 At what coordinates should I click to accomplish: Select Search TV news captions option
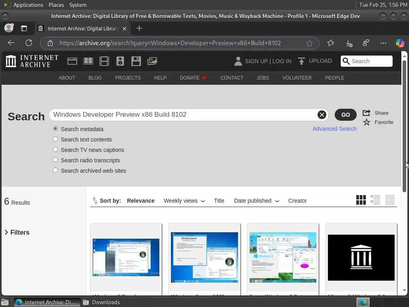pos(55,150)
